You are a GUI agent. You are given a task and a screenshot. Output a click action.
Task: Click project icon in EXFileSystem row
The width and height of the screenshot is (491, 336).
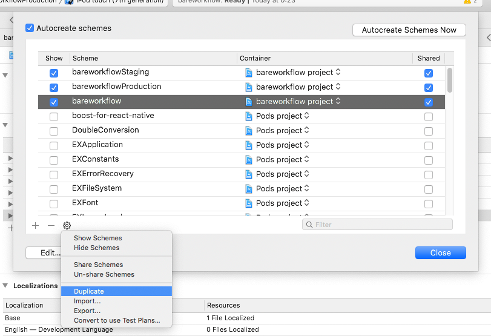pos(249,189)
